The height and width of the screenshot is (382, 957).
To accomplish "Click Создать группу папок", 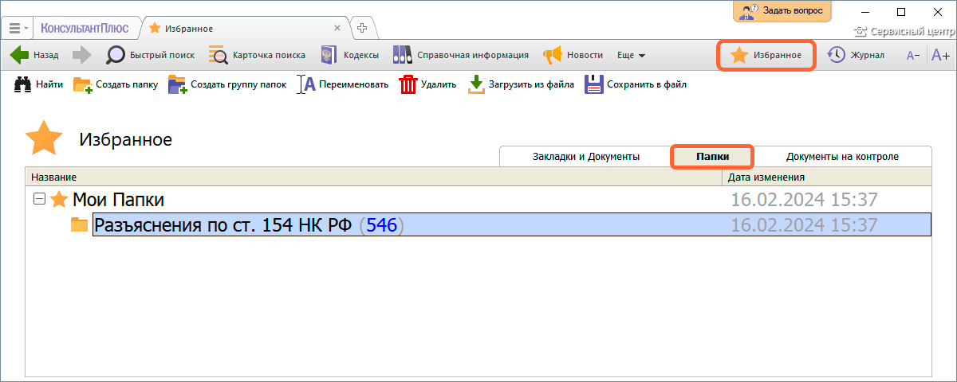I will [x=227, y=84].
